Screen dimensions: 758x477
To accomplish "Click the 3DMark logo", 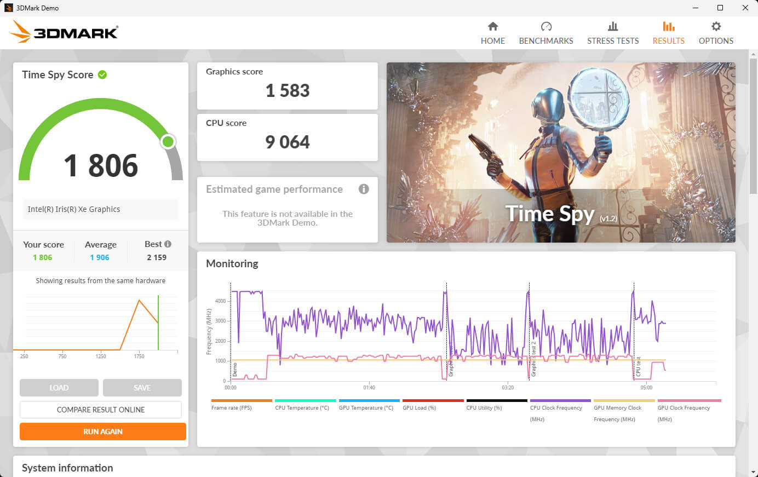I will pos(64,32).
